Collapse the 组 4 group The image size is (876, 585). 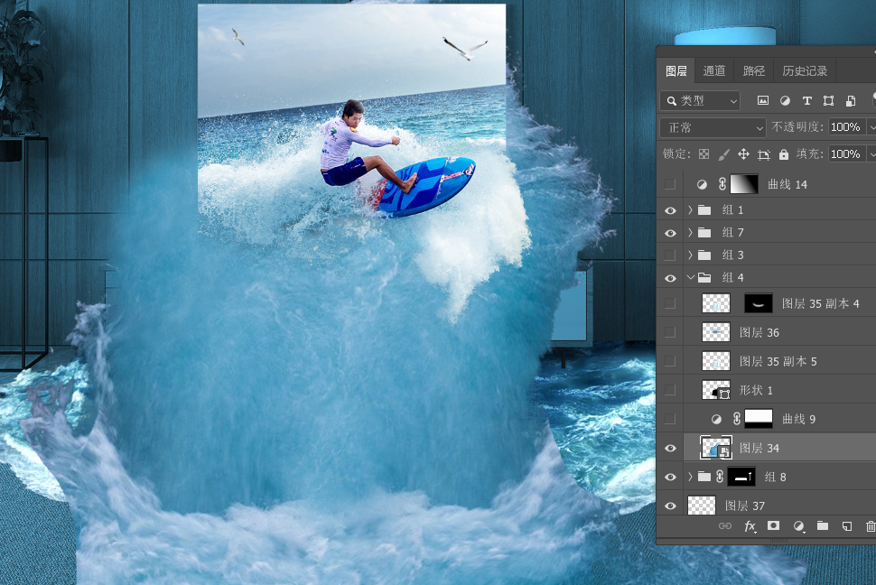[x=691, y=278]
